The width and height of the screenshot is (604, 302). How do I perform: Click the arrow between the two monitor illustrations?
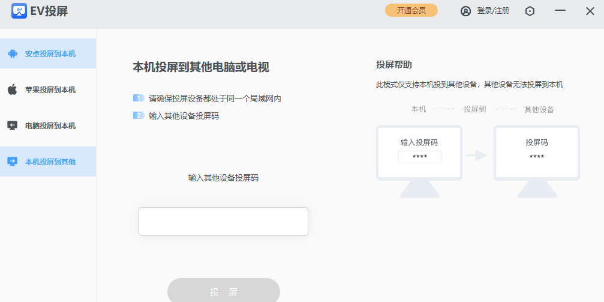[x=477, y=156]
